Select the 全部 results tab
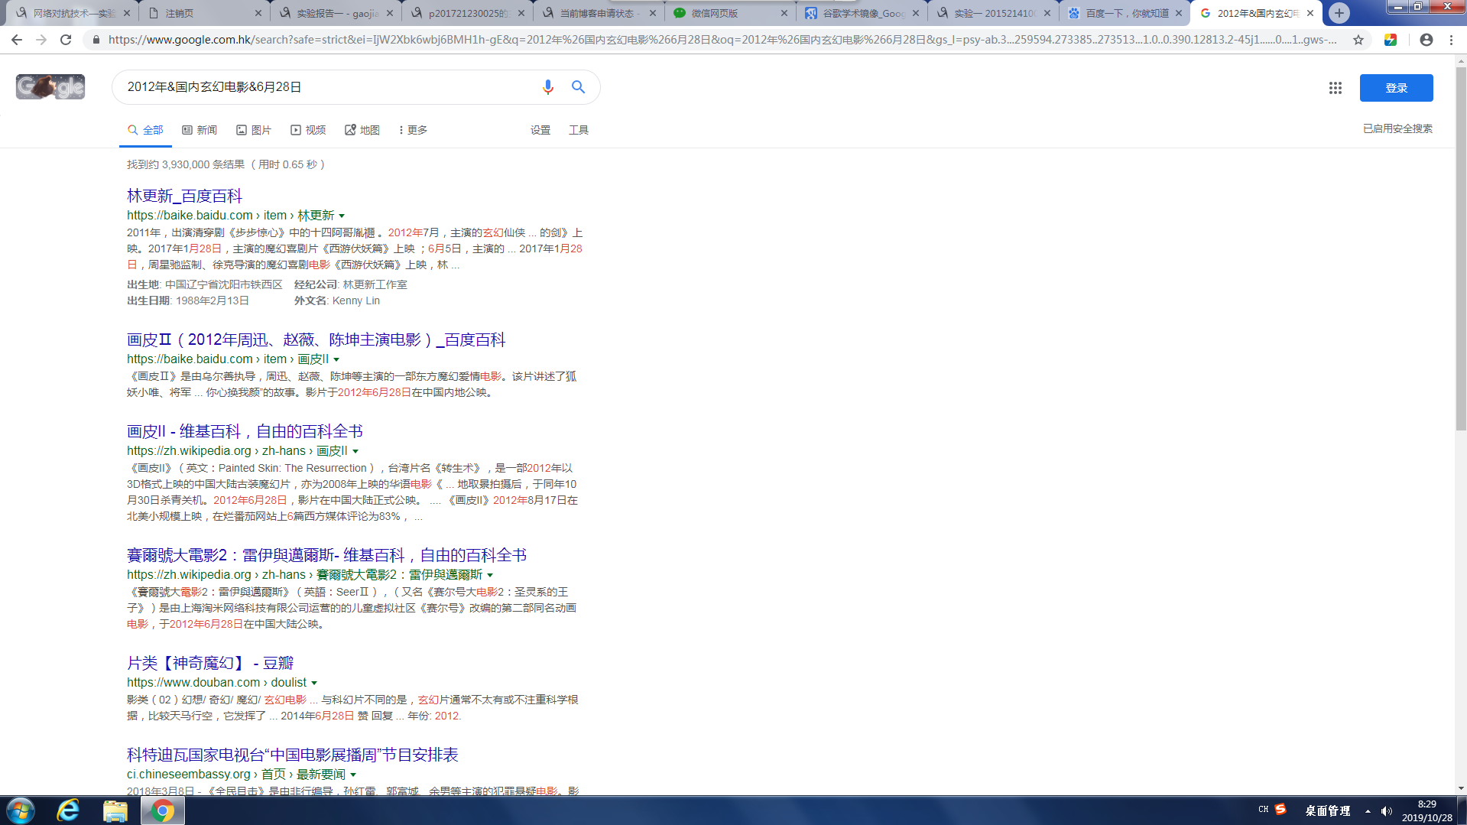The height and width of the screenshot is (825, 1467). coord(145,130)
